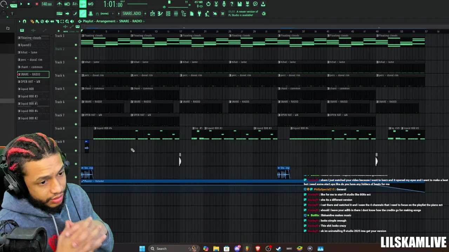Click the undo history icon
Viewport: 449px width, 252px height.
click(x=208, y=4)
